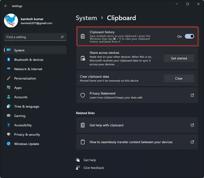This screenshot has height=178, width=204.
Task: Click the Accessibility figure icon
Action: [9, 125]
